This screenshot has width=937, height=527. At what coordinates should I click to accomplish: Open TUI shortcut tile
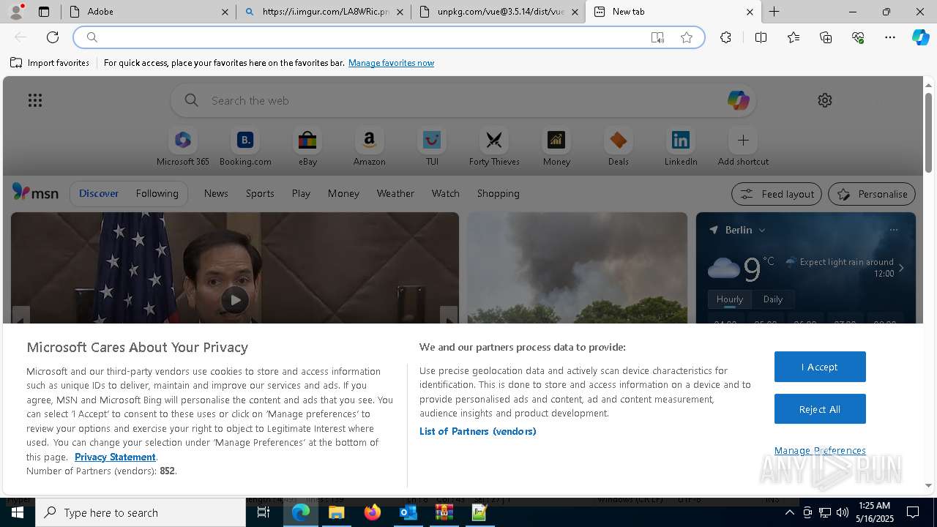[x=432, y=147]
